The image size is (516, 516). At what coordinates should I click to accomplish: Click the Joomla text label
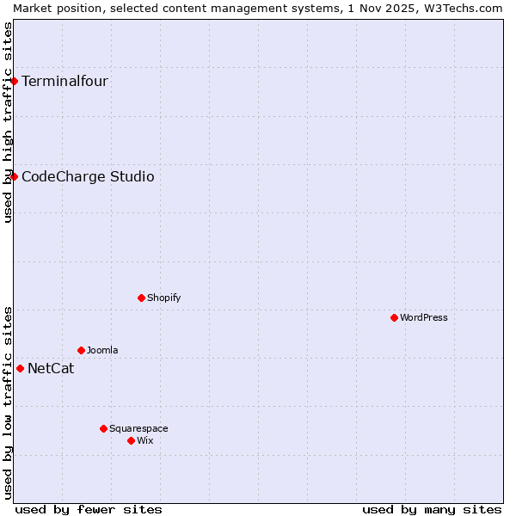pos(102,351)
